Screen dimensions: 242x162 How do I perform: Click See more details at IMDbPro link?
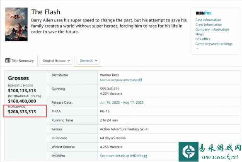tap(122, 156)
